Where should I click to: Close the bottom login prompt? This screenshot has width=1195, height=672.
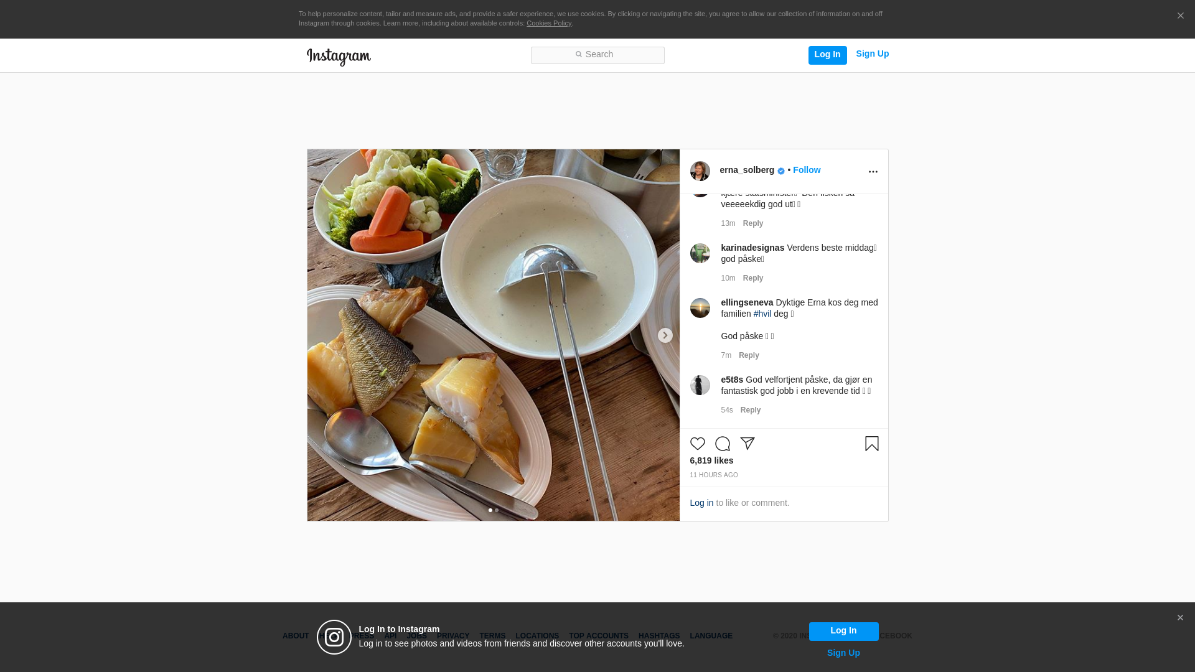[1180, 618]
